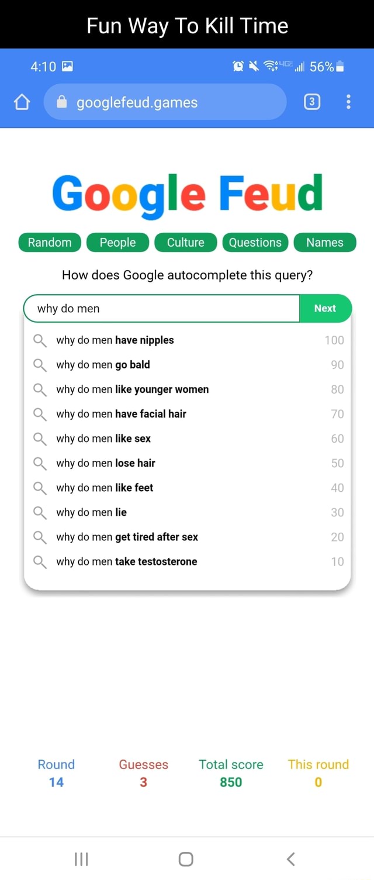Image resolution: width=374 pixels, height=880 pixels.
Task: Pick the Names category
Action: tap(324, 243)
